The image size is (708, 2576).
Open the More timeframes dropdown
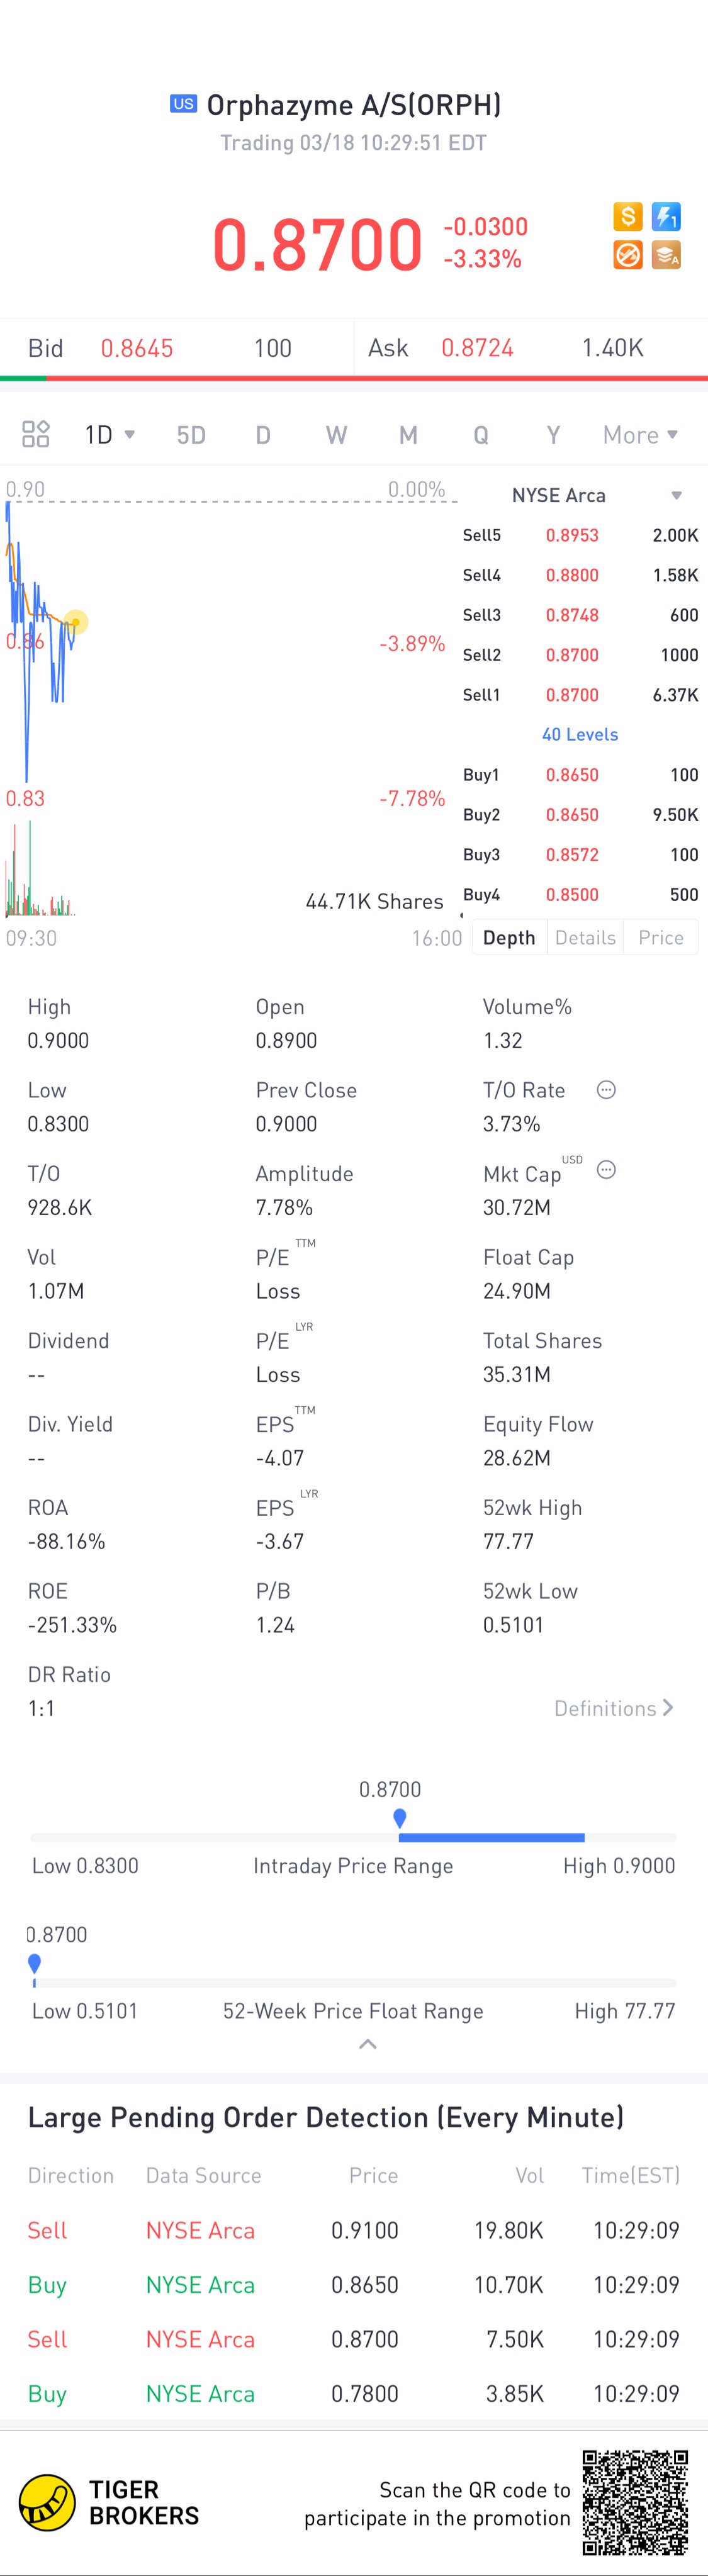tap(640, 435)
